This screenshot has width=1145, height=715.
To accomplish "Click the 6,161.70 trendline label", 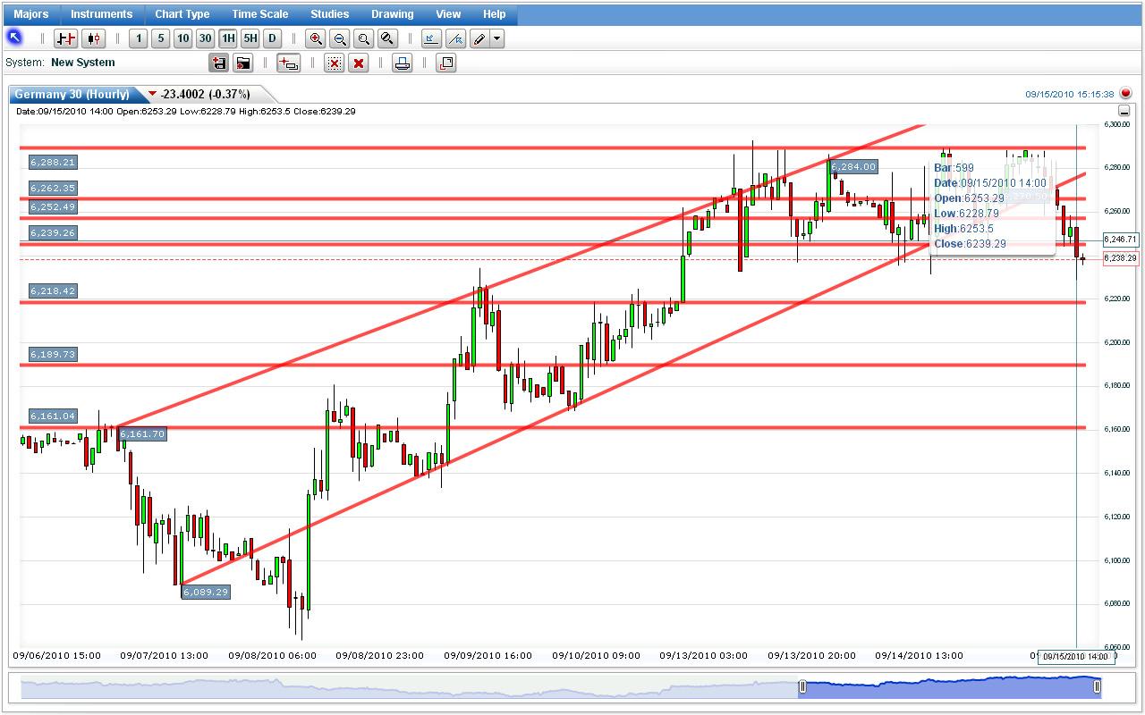I will click(x=142, y=434).
